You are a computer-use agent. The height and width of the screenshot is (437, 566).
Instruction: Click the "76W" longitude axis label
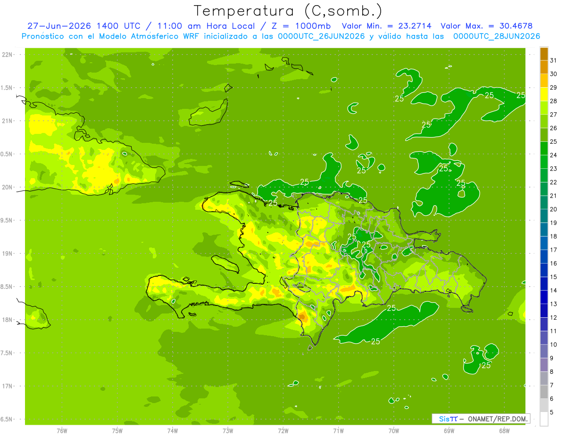[62, 430]
